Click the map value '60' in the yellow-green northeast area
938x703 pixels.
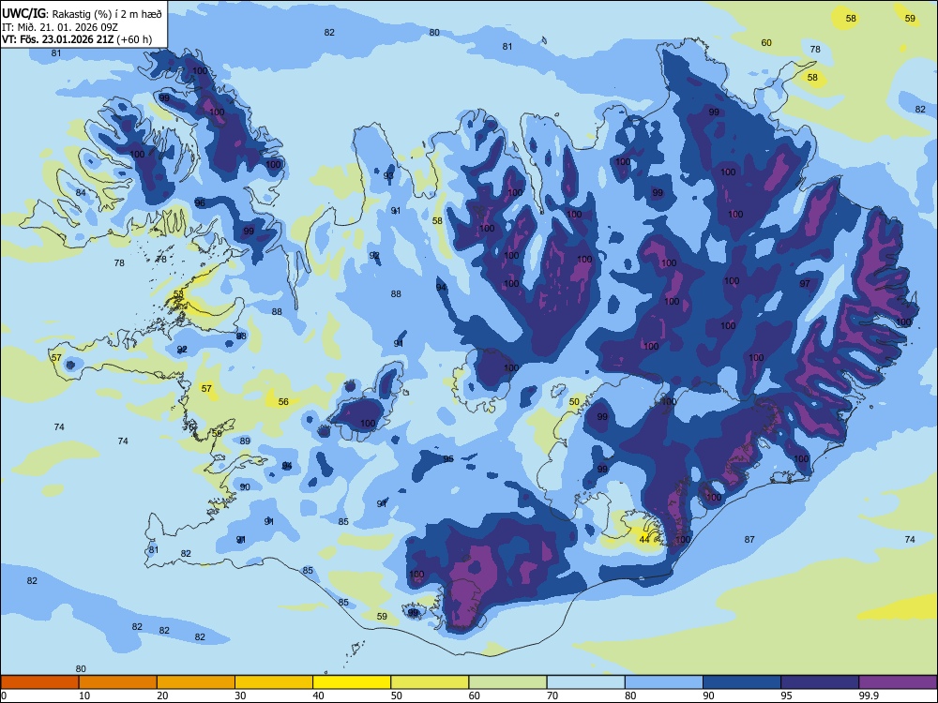[766, 42]
